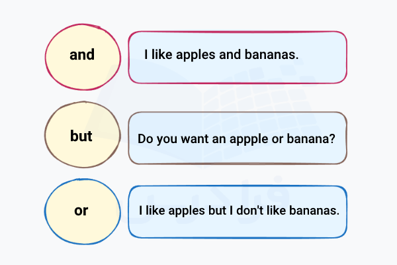Click the word "Do" starting the question
This screenshot has height=265, width=397.
click(x=145, y=140)
